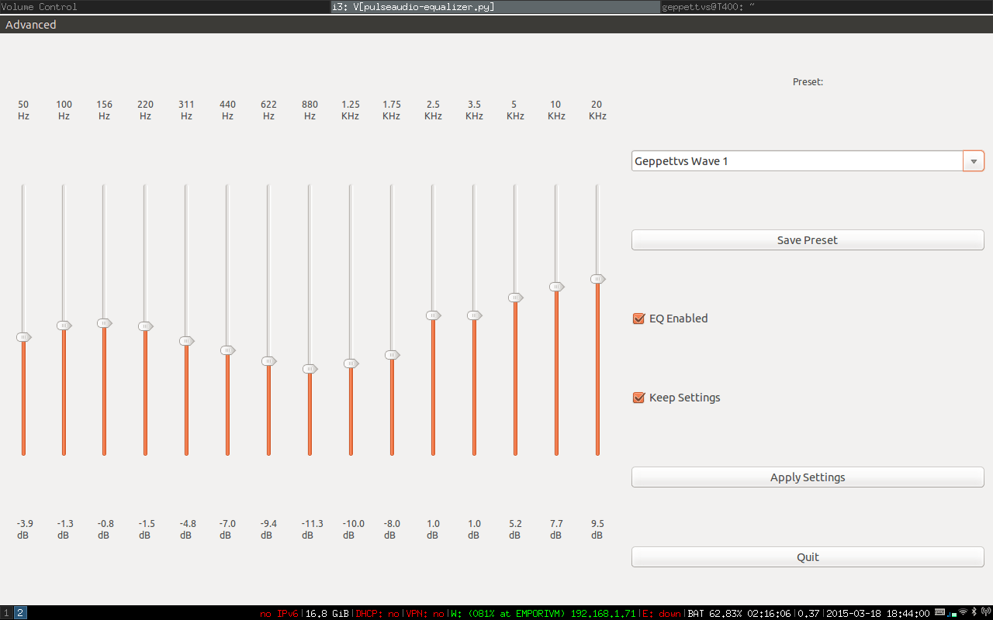Click the Quit button
The width and height of the screenshot is (993, 620).
tap(807, 556)
